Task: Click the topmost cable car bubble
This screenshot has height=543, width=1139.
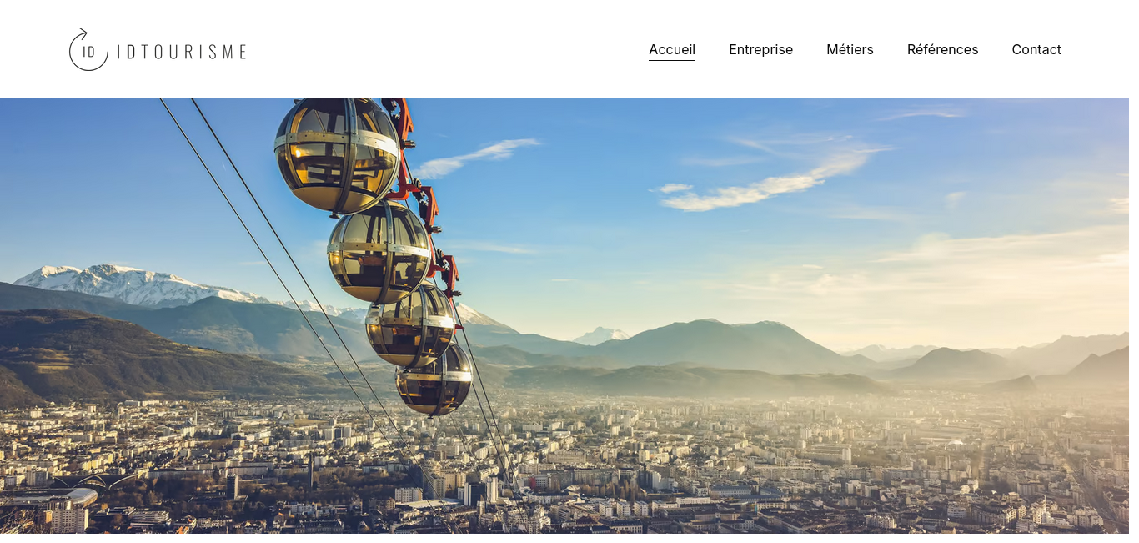Action: click(338, 154)
